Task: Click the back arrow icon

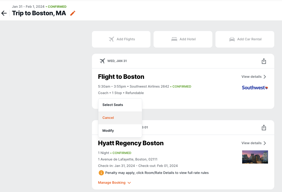Action: pos(4,13)
